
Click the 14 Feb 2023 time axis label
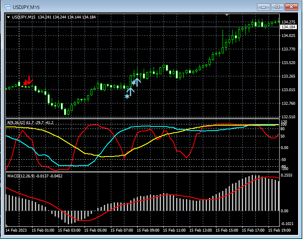pos(16,230)
